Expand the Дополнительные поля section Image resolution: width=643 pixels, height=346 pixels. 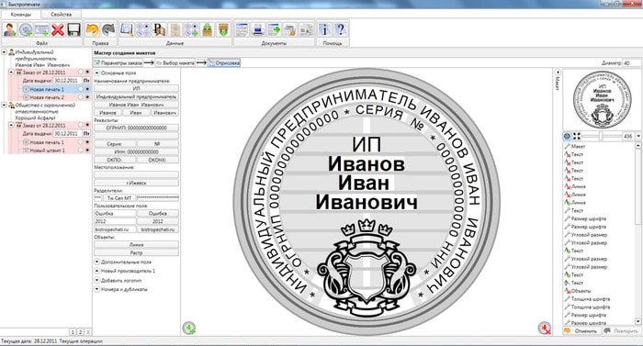97,262
